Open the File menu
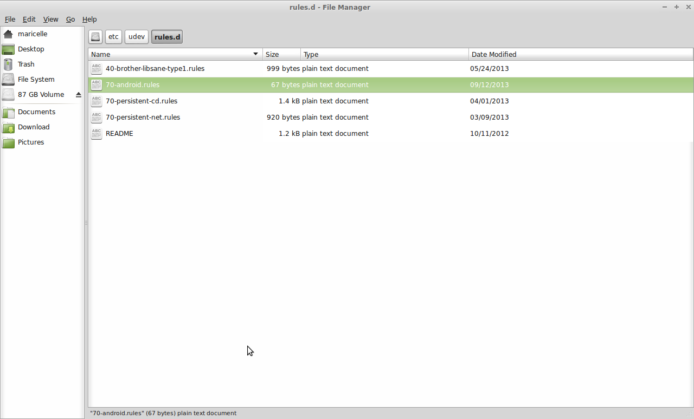The width and height of the screenshot is (694, 419). tap(10, 19)
